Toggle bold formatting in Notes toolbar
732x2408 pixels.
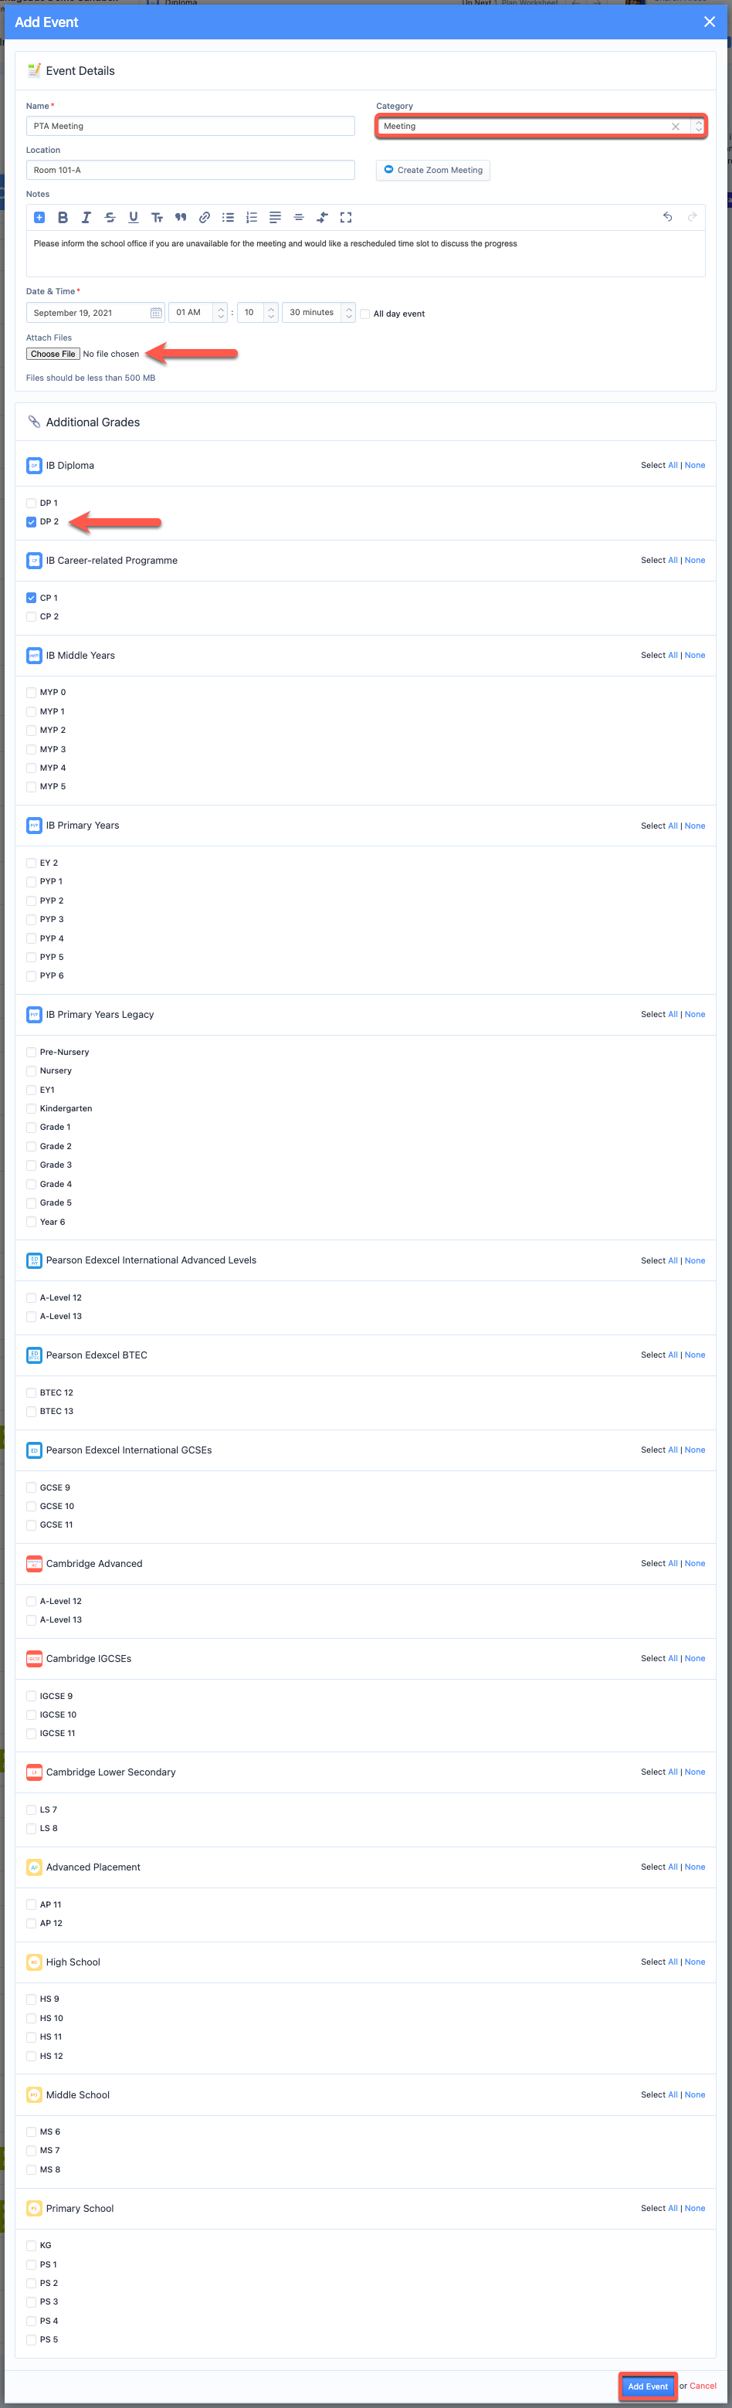pos(63,218)
